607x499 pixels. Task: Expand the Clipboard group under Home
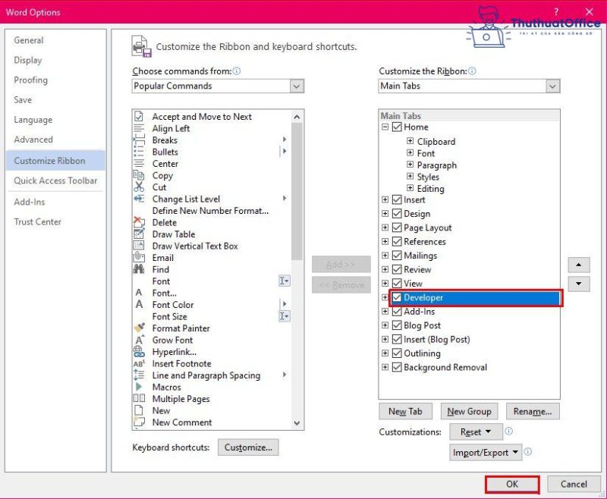click(x=410, y=141)
